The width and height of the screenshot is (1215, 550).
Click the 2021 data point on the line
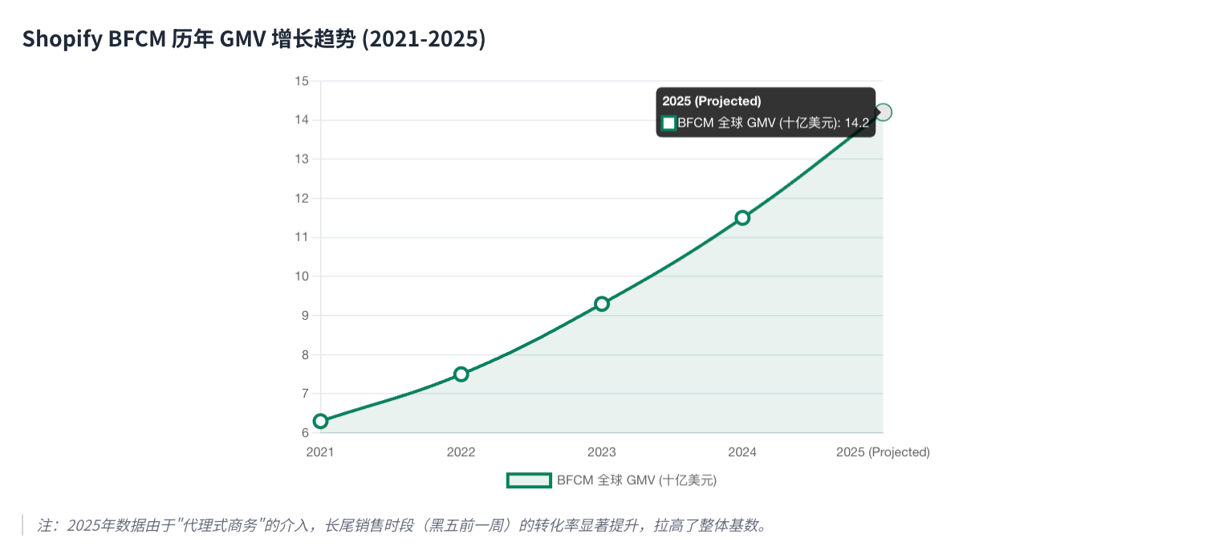tap(320, 421)
